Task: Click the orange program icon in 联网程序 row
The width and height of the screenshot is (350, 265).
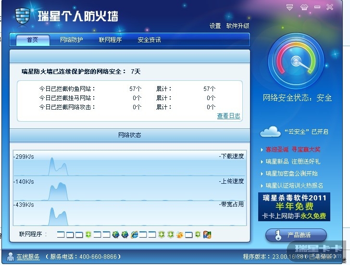Action: click(179, 235)
